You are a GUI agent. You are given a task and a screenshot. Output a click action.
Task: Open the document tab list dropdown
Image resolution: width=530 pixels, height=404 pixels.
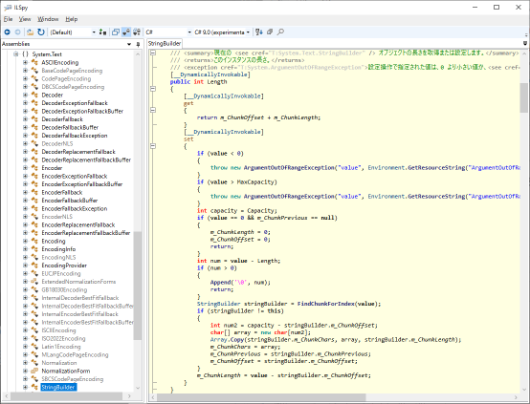tap(525, 43)
